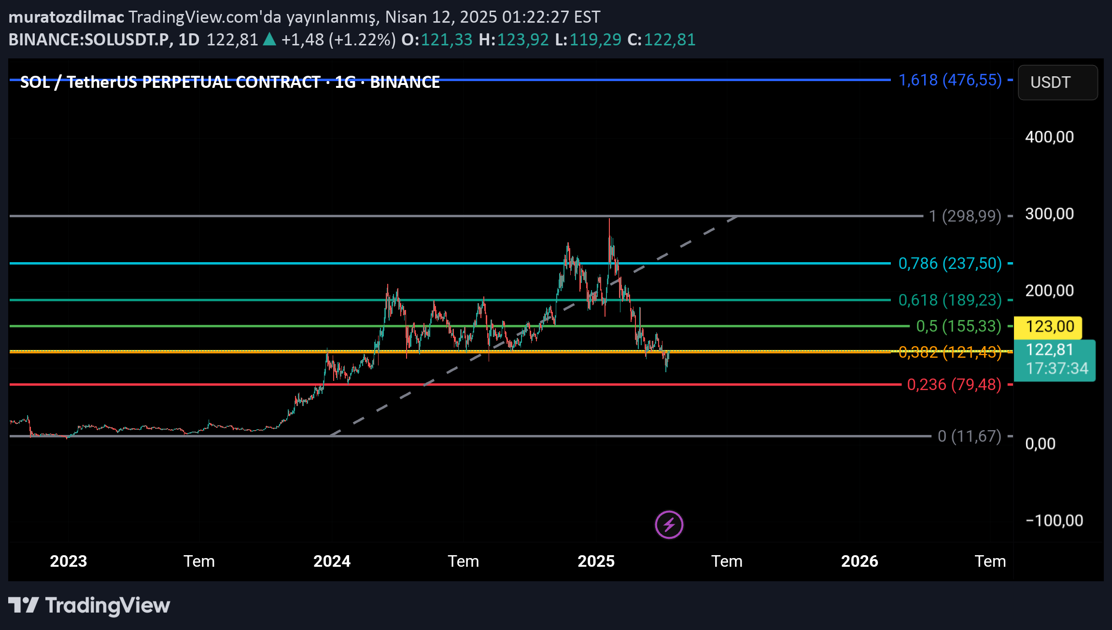Click the green up-arrow change indicator
This screenshot has height=630, width=1112.
click(x=269, y=39)
